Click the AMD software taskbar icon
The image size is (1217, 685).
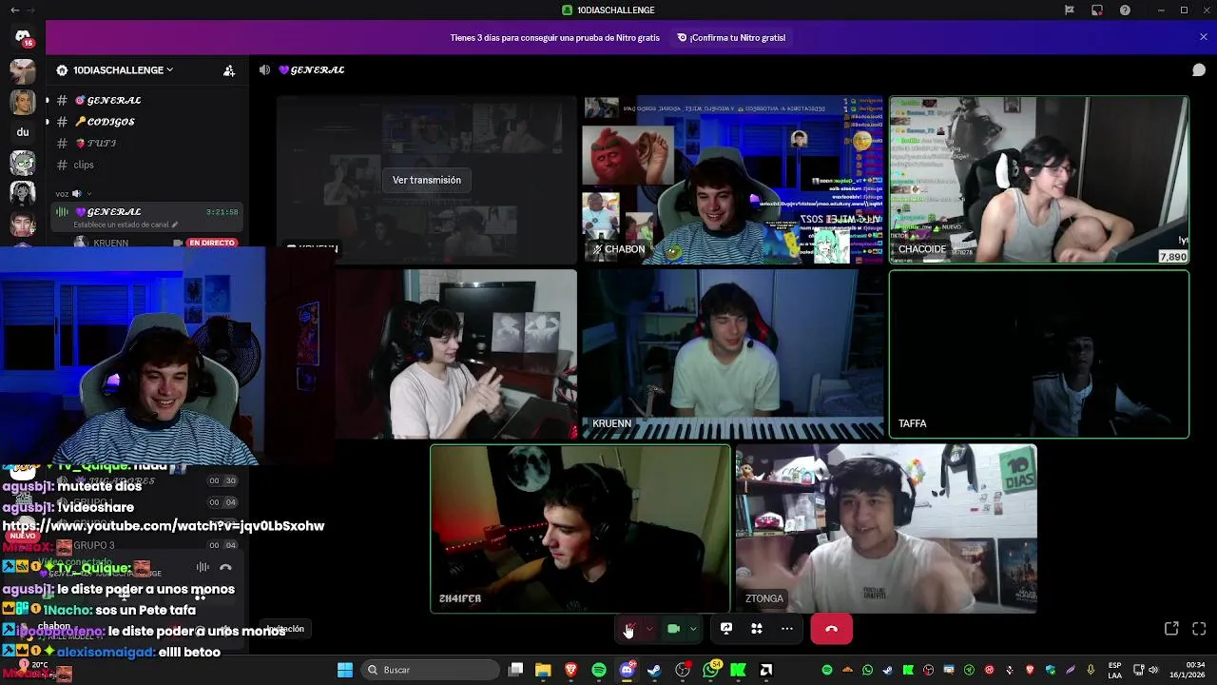(765, 670)
